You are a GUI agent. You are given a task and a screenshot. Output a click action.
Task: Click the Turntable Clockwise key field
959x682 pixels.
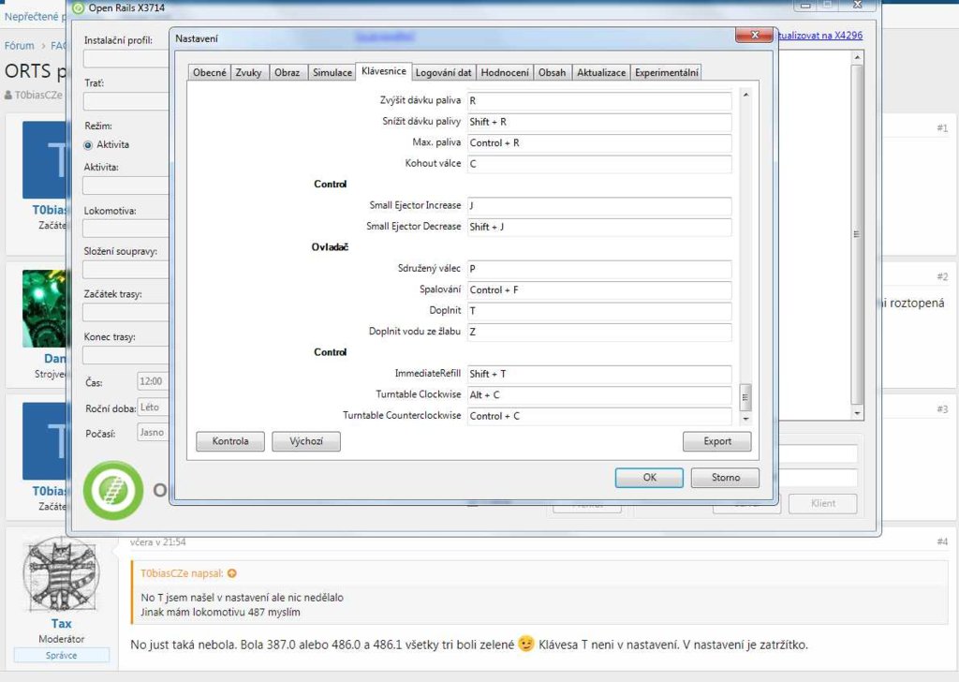[x=598, y=395]
